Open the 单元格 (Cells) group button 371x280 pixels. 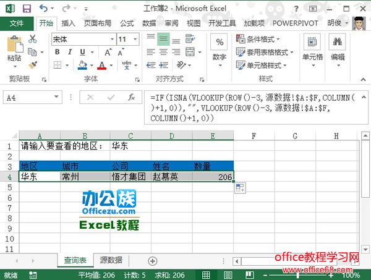pos(312,50)
